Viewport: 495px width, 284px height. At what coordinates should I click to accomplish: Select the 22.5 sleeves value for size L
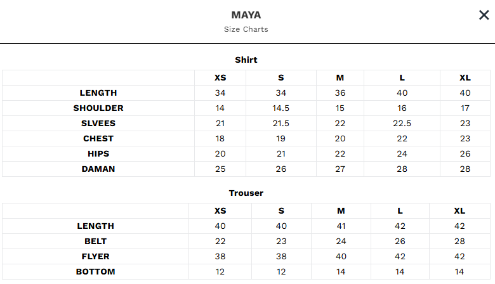click(x=402, y=124)
